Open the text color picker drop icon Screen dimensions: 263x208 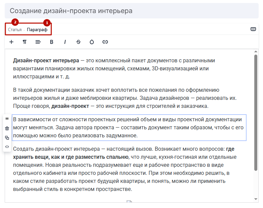click(92, 42)
